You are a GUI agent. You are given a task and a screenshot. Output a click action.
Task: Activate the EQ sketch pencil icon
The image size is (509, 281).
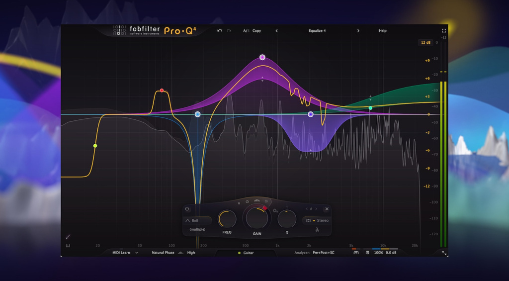click(68, 237)
